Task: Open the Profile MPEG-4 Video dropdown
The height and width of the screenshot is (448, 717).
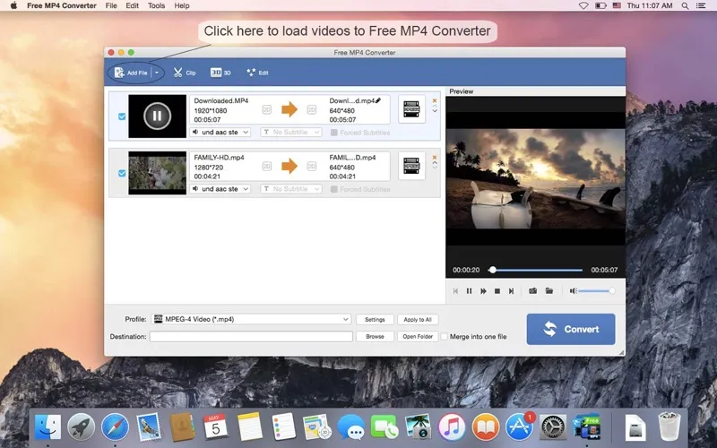Action: tap(251, 320)
